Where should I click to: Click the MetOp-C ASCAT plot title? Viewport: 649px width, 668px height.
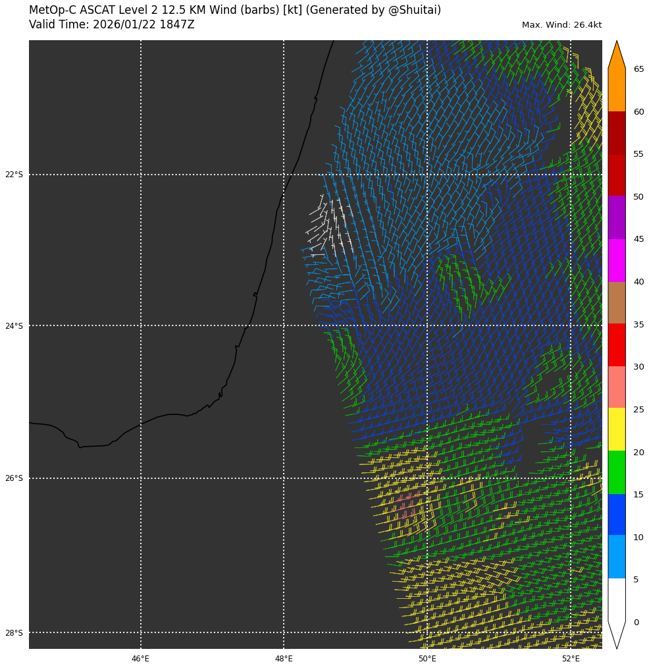coord(234,11)
